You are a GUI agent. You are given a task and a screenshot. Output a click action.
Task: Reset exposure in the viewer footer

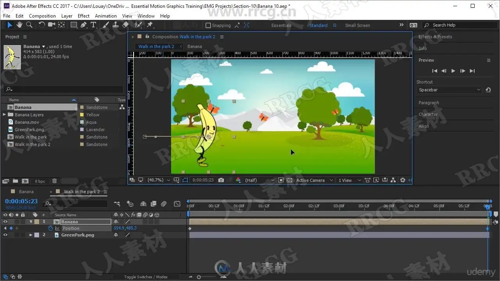pyautogui.click(x=403, y=180)
